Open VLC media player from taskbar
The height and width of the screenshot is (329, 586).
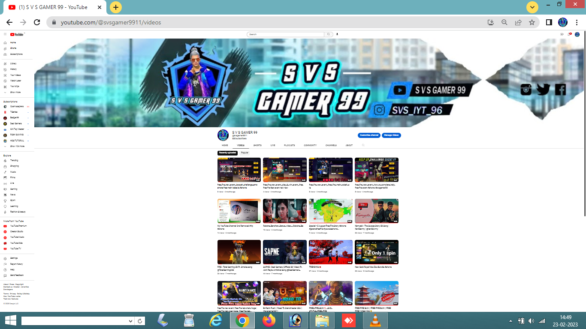point(375,320)
